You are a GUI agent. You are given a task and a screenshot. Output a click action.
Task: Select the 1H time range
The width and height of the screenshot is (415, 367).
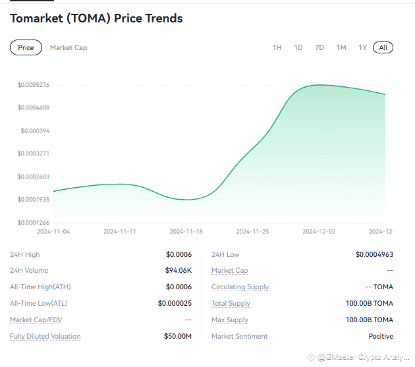[x=277, y=47]
